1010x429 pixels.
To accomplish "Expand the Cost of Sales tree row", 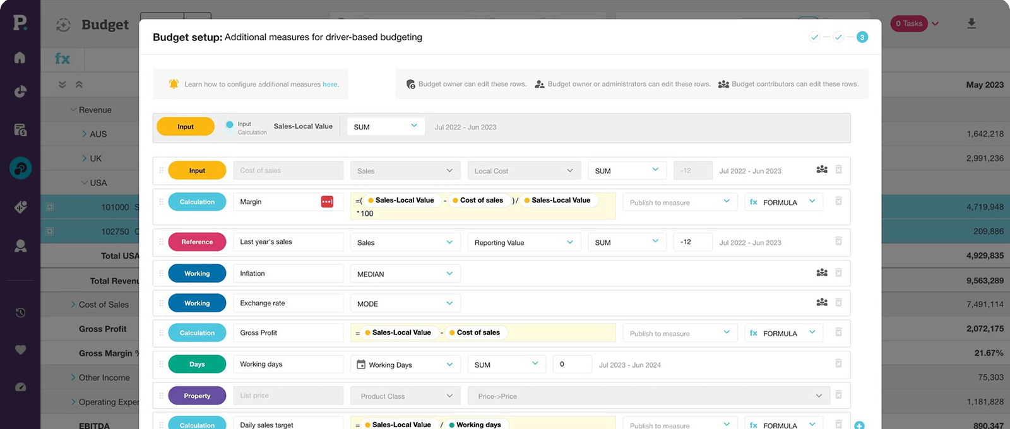I will 73,305.
